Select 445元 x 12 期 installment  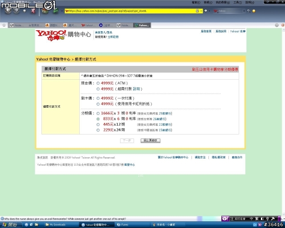click(x=98, y=125)
